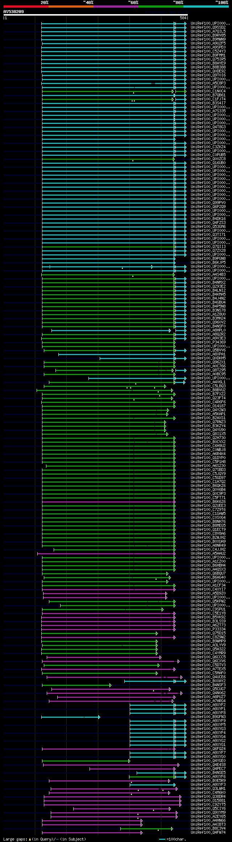Select hit label UniRef100_B9MWN9

(208, 39)
